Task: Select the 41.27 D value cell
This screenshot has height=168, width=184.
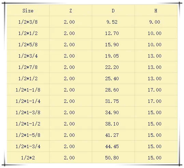Action: (113, 135)
